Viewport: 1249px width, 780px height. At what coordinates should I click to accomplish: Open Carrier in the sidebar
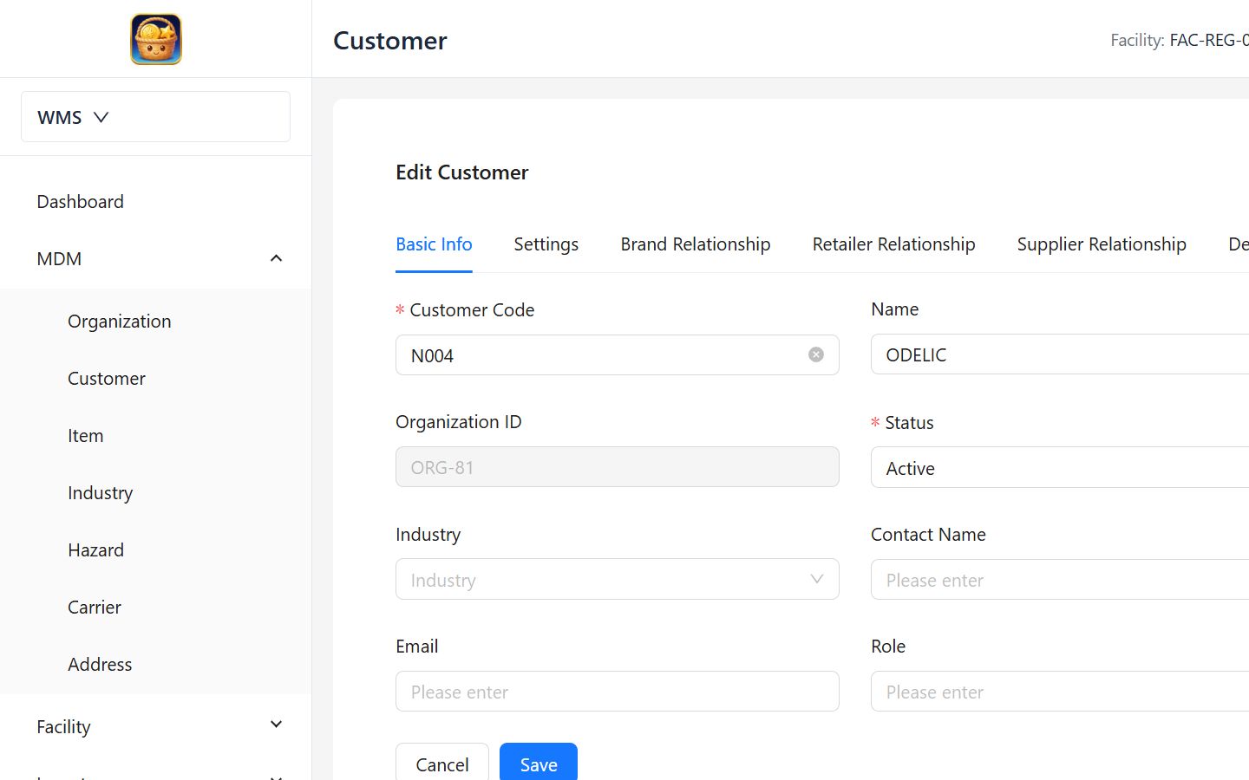click(95, 607)
